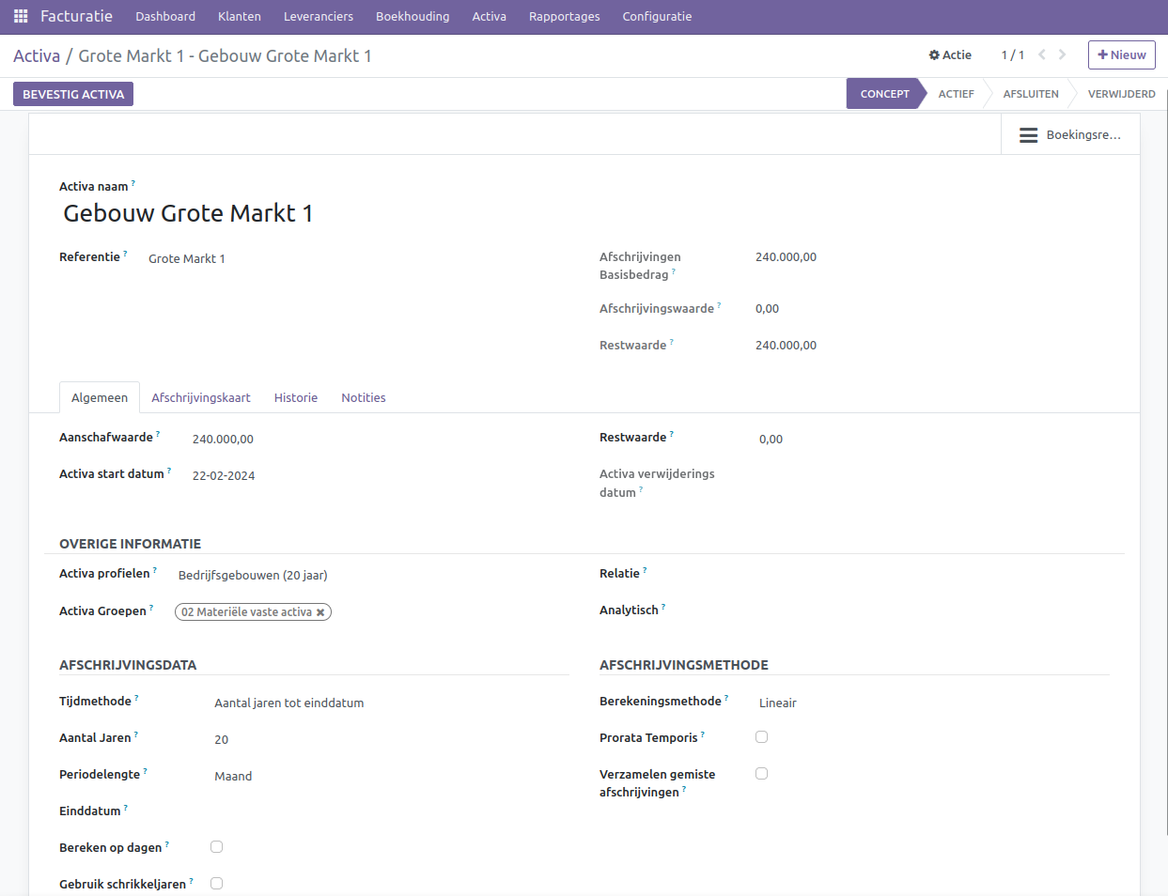Enable the Prorata Temporis checkbox
The width and height of the screenshot is (1168, 896).
[761, 737]
